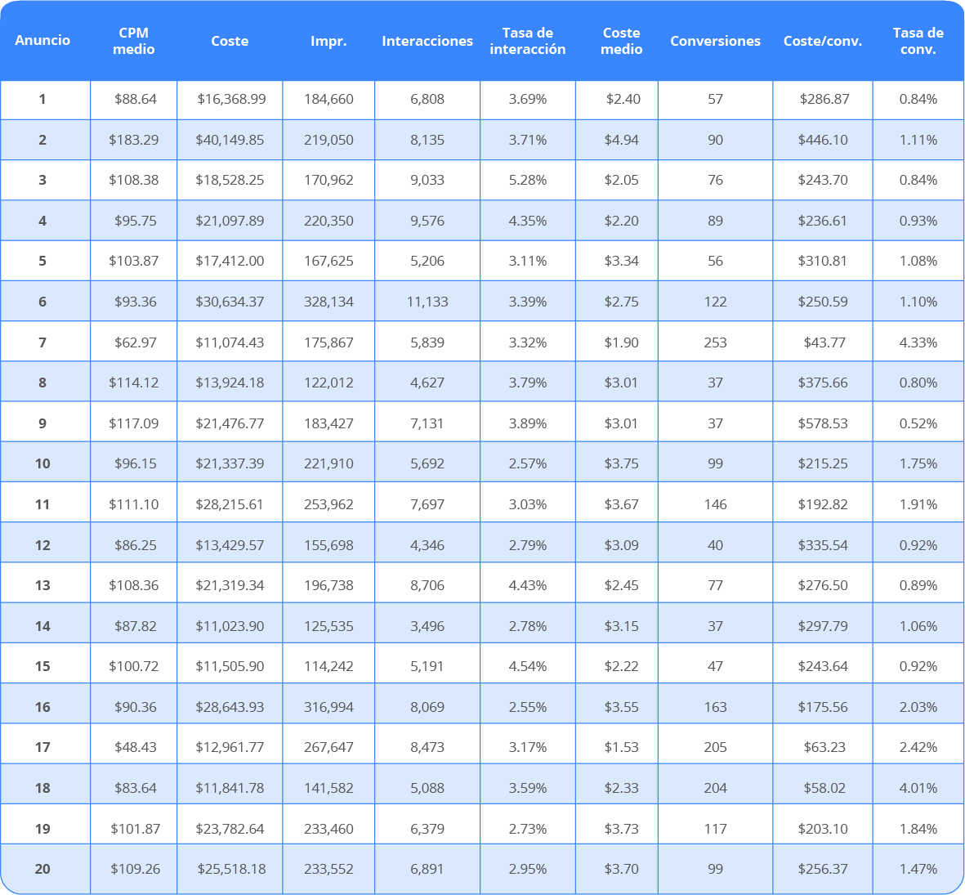
Task: Click the $578.53 cost per conversion cell
Action: coord(822,423)
